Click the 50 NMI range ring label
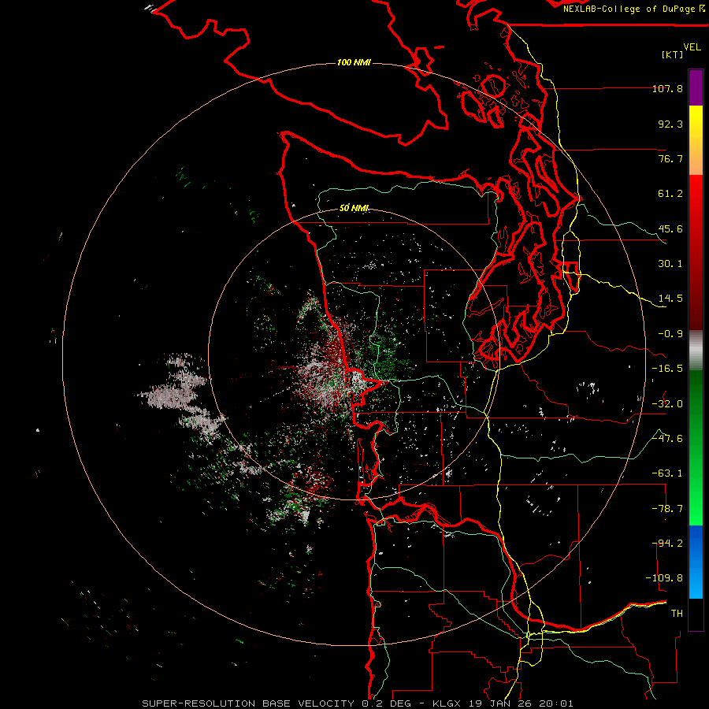This screenshot has width=709, height=709. coord(354,208)
